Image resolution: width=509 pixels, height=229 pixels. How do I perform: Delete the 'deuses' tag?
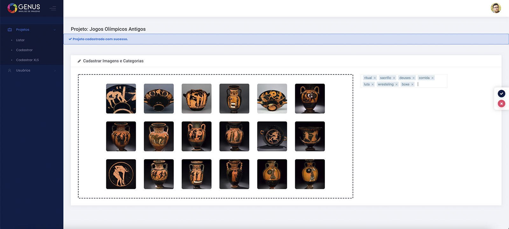414,78
